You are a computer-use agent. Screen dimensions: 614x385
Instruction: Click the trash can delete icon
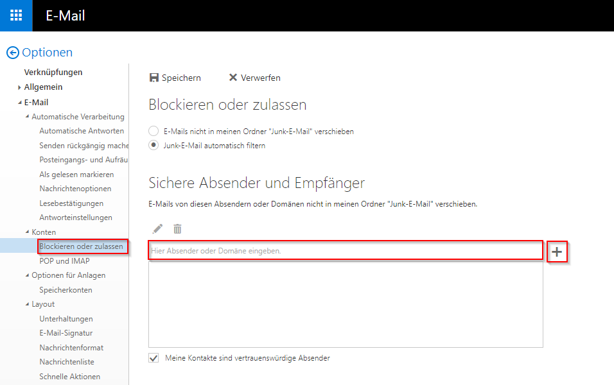tap(178, 229)
